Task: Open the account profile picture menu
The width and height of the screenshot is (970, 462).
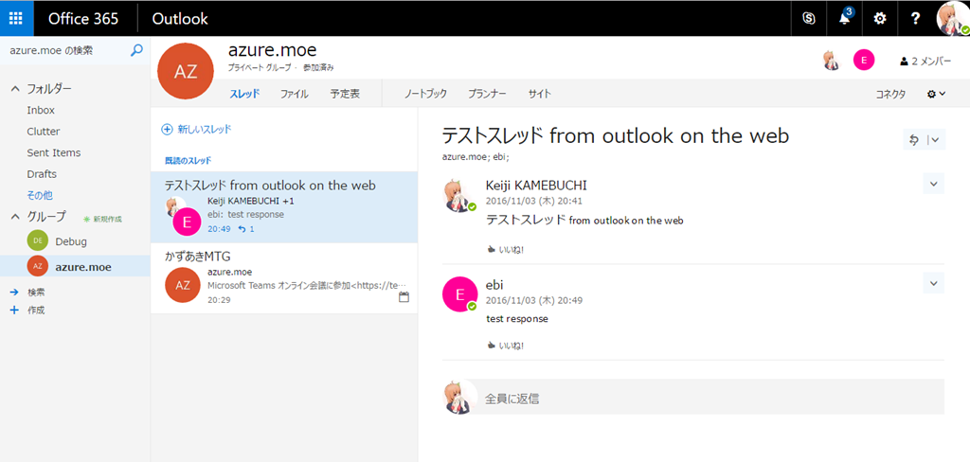Action: click(953, 19)
